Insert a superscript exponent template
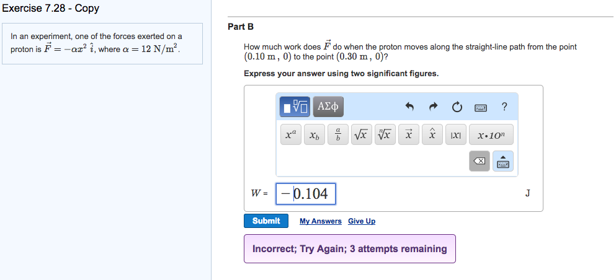 (x=291, y=135)
